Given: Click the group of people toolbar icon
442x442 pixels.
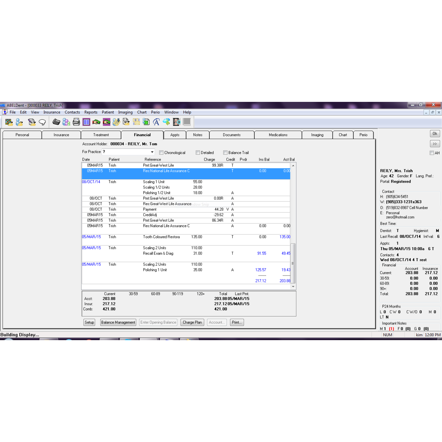Looking at the screenshot, I should [x=66, y=122].
